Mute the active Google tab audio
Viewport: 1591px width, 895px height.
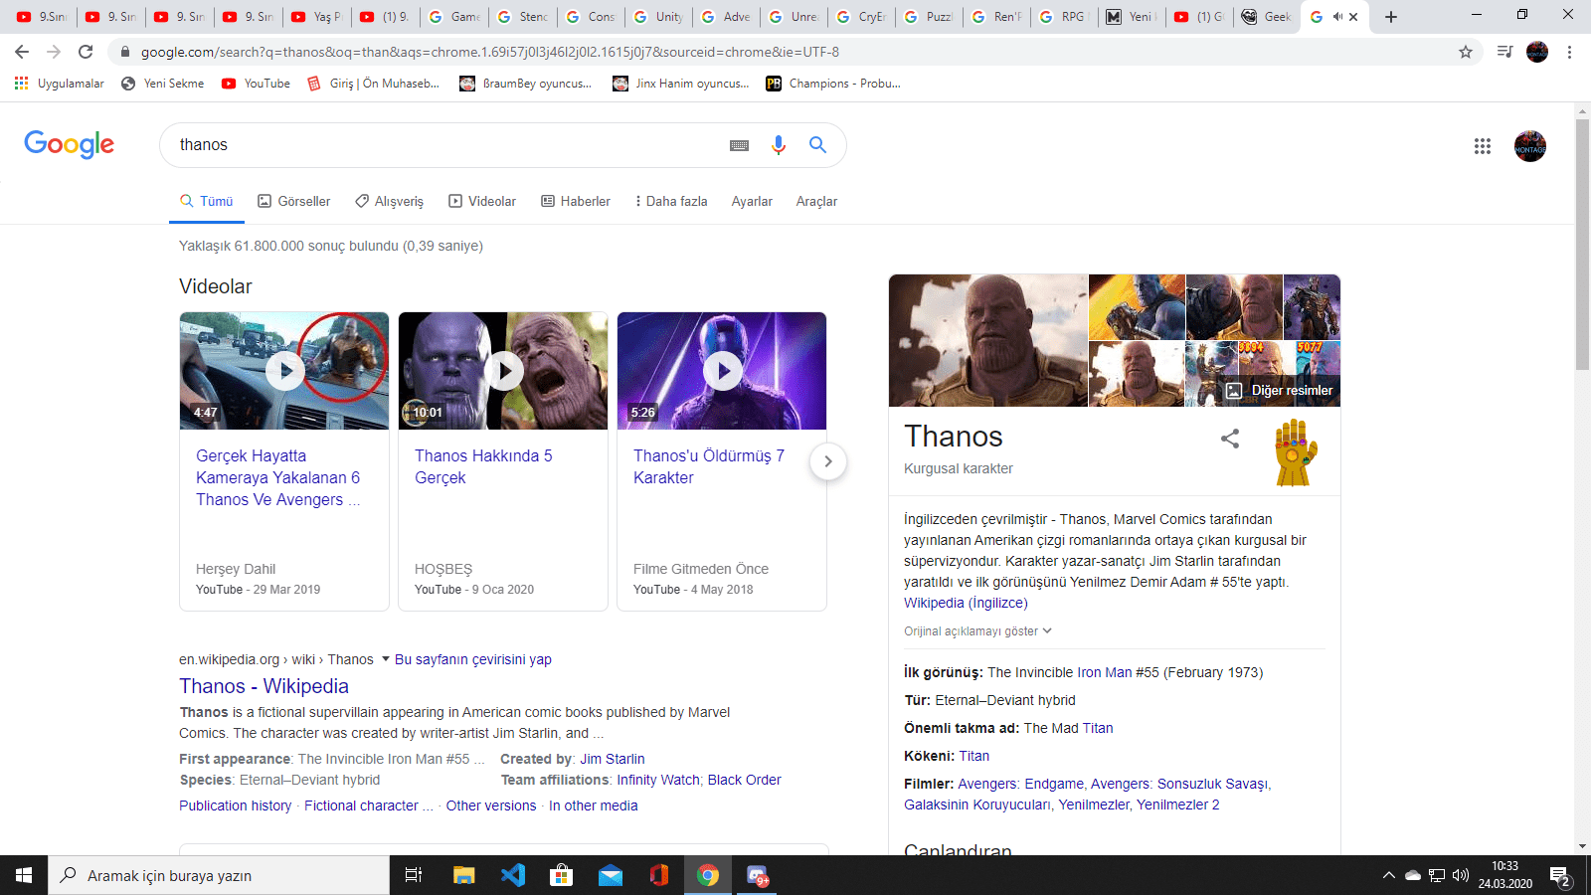[1337, 17]
